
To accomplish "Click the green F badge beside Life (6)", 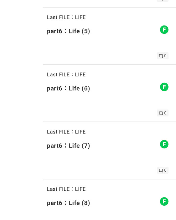I will tap(164, 87).
